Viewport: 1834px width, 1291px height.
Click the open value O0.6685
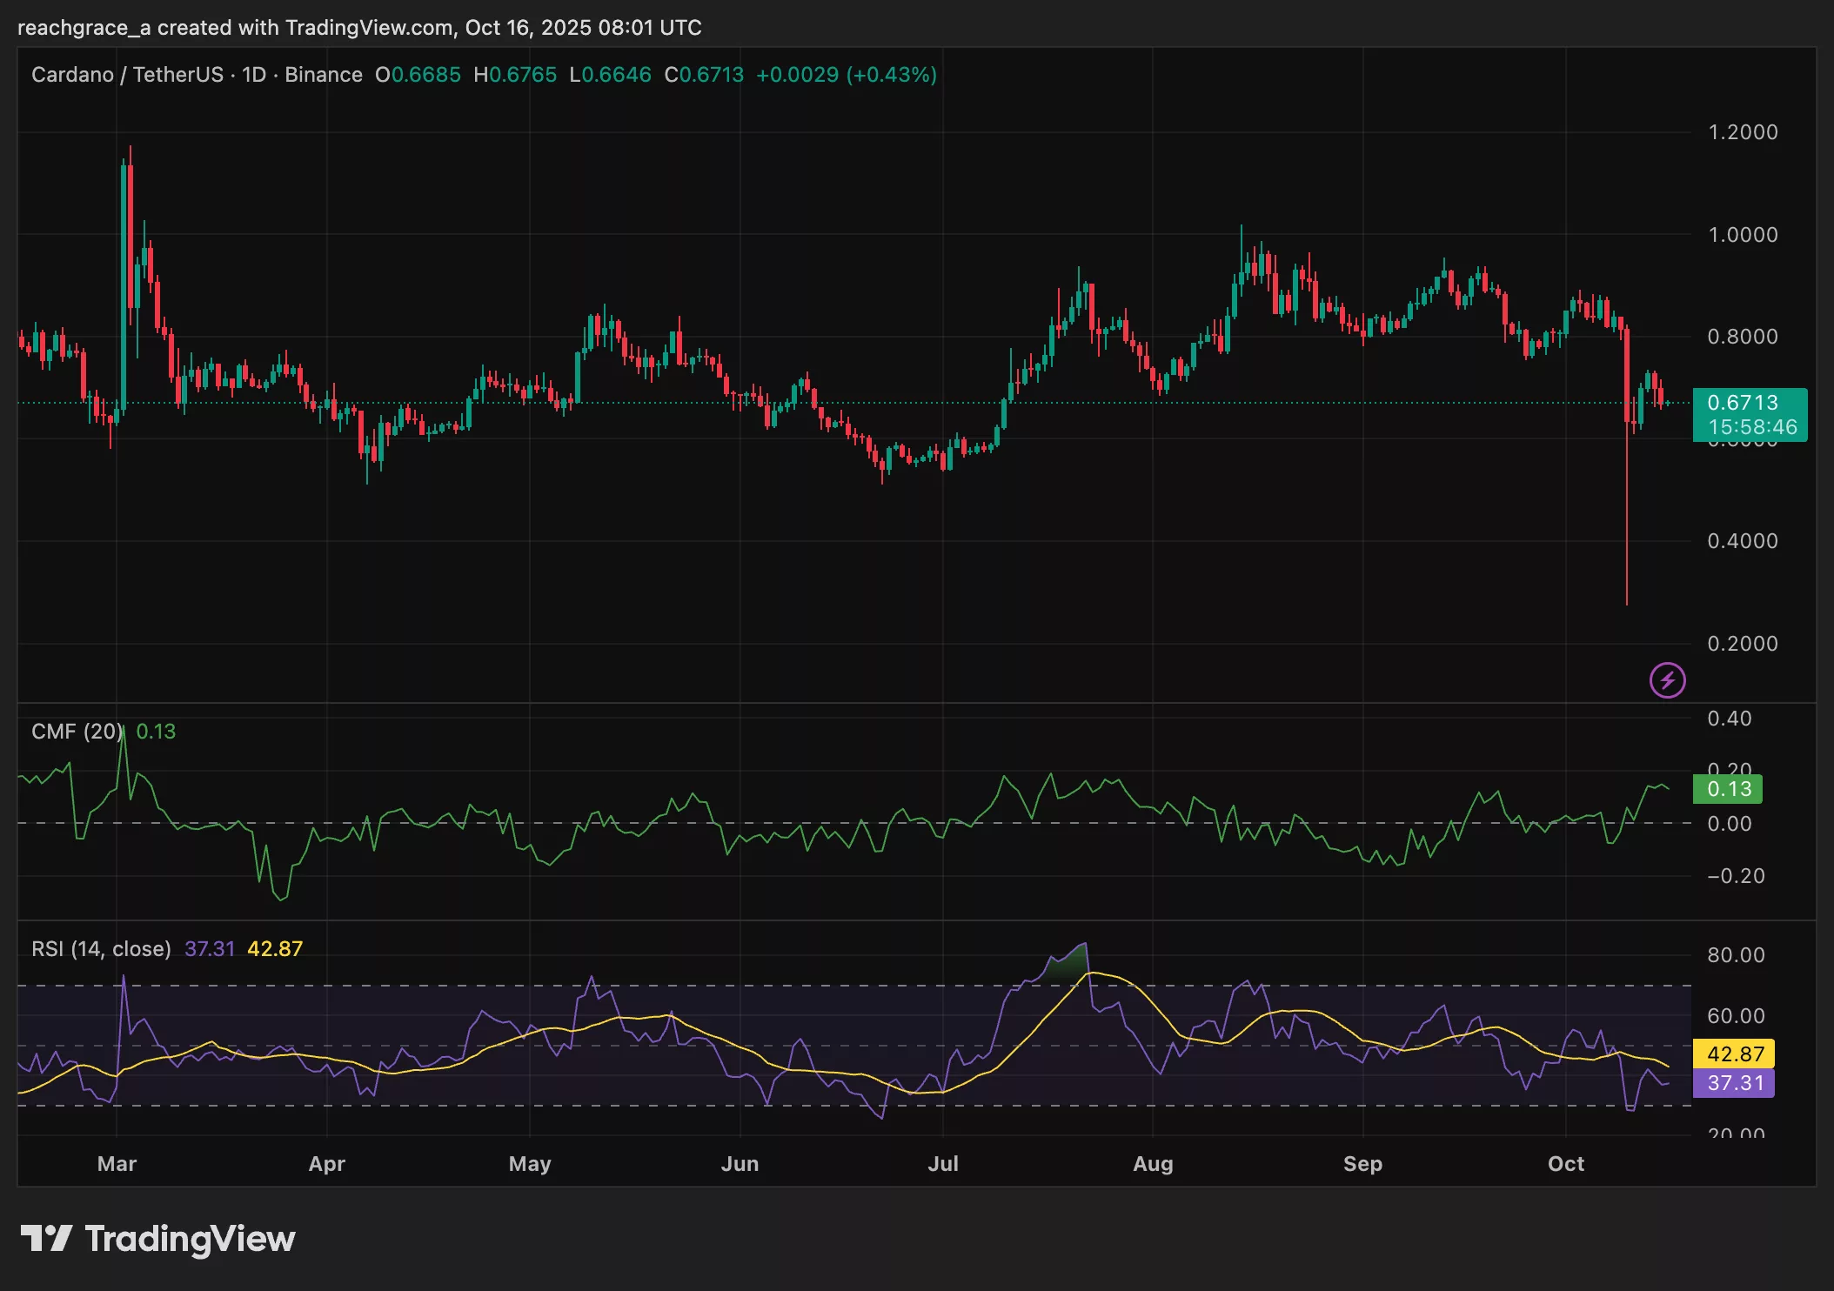click(418, 75)
